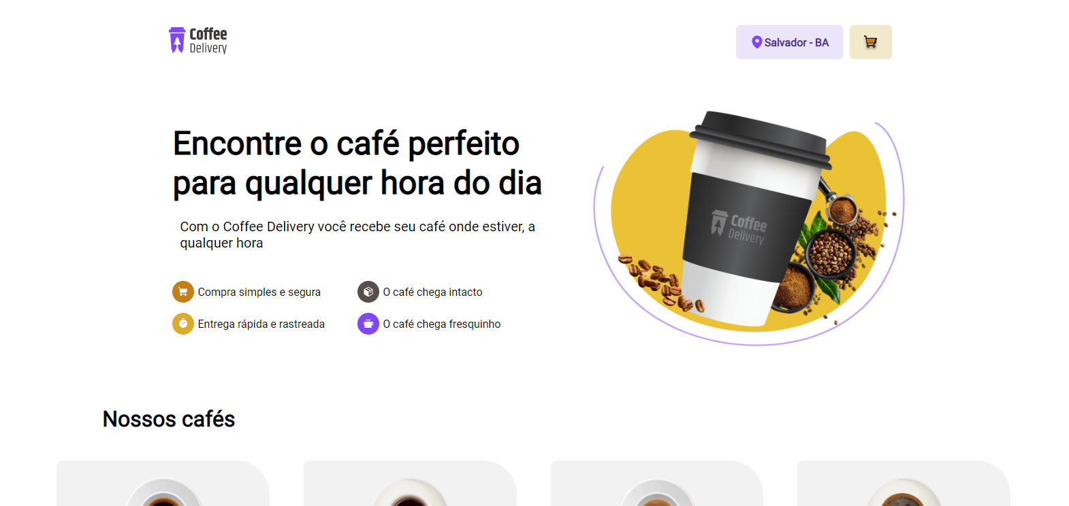The image size is (1069, 506).
Task: Click the purple coffee cup icon beside fresquinho
Action: pos(368,324)
